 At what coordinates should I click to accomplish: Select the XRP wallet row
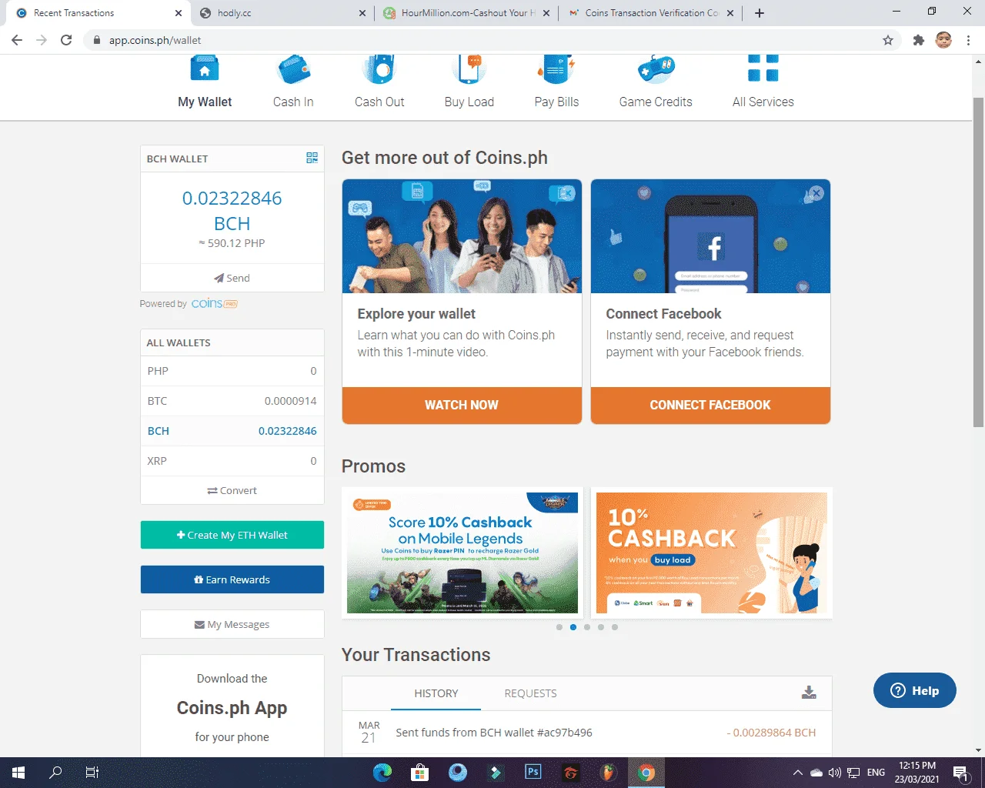[232, 461]
